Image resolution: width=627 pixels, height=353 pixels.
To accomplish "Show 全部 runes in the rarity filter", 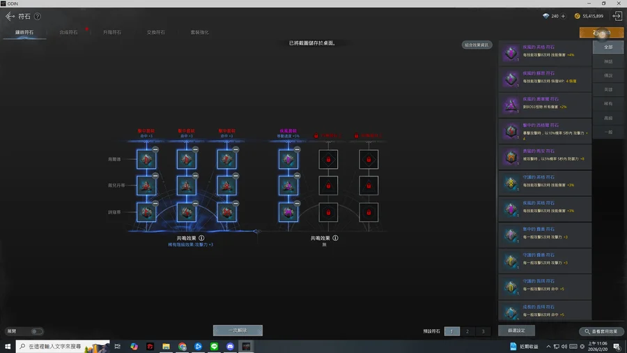I will coord(608,47).
